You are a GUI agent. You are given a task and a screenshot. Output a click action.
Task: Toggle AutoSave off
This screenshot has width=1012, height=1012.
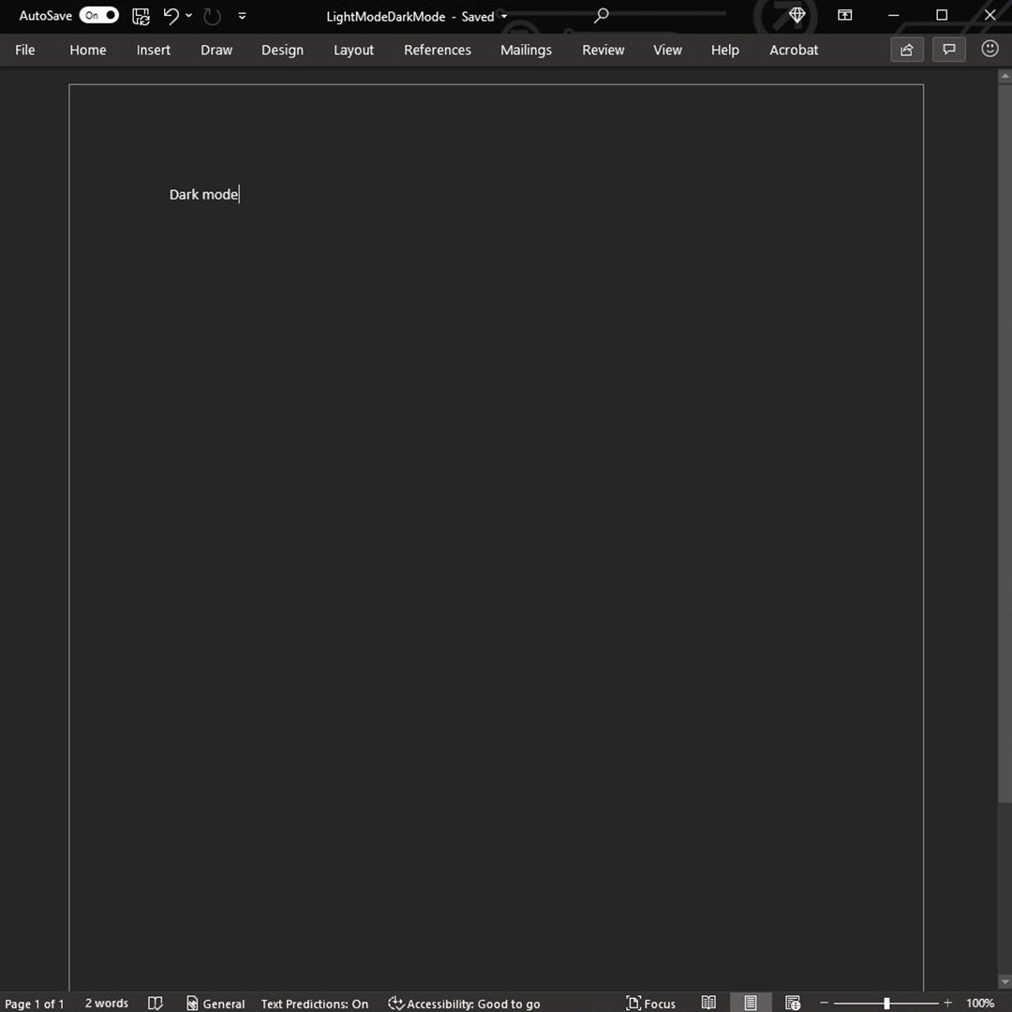pos(98,15)
